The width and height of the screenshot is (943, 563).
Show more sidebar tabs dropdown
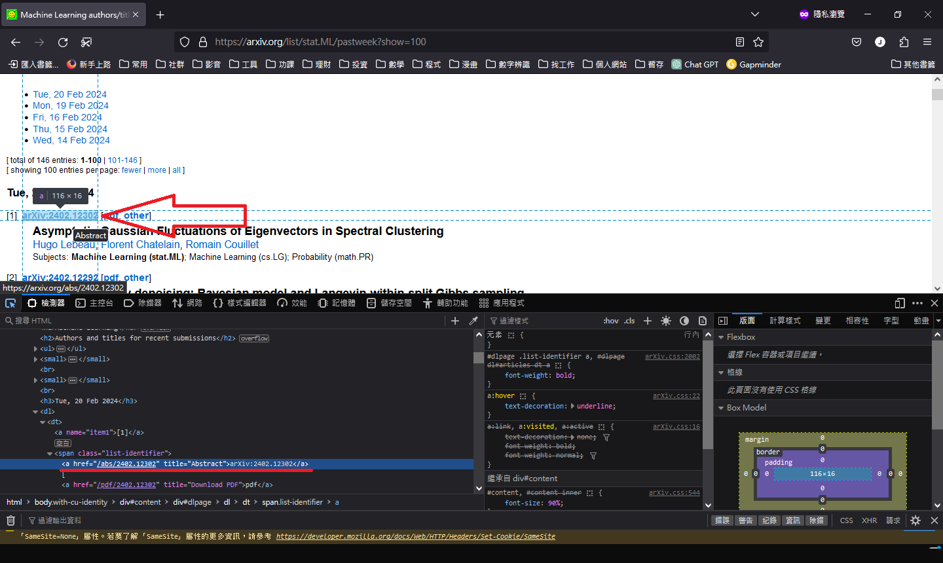coord(938,321)
